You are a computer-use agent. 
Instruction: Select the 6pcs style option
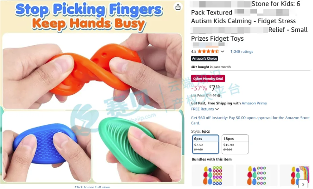(205, 145)
